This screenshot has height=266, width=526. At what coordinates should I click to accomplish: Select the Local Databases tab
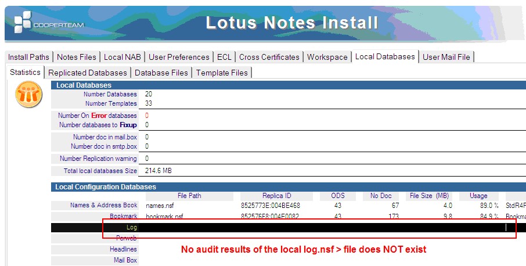point(385,57)
